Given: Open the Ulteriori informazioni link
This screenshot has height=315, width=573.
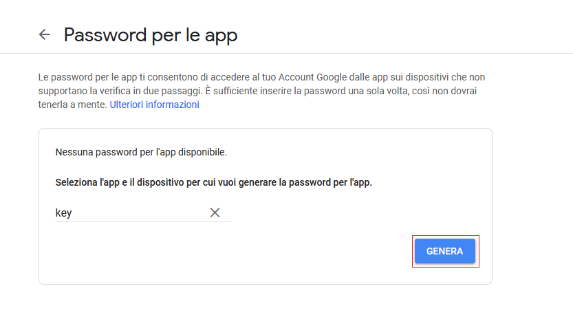Looking at the screenshot, I should tap(154, 105).
